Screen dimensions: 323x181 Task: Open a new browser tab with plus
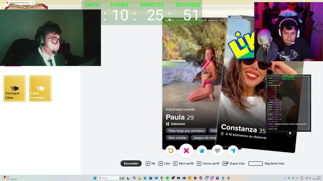[x=37, y=3]
